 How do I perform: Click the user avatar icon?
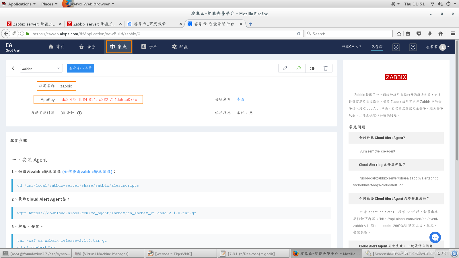[x=443, y=47]
